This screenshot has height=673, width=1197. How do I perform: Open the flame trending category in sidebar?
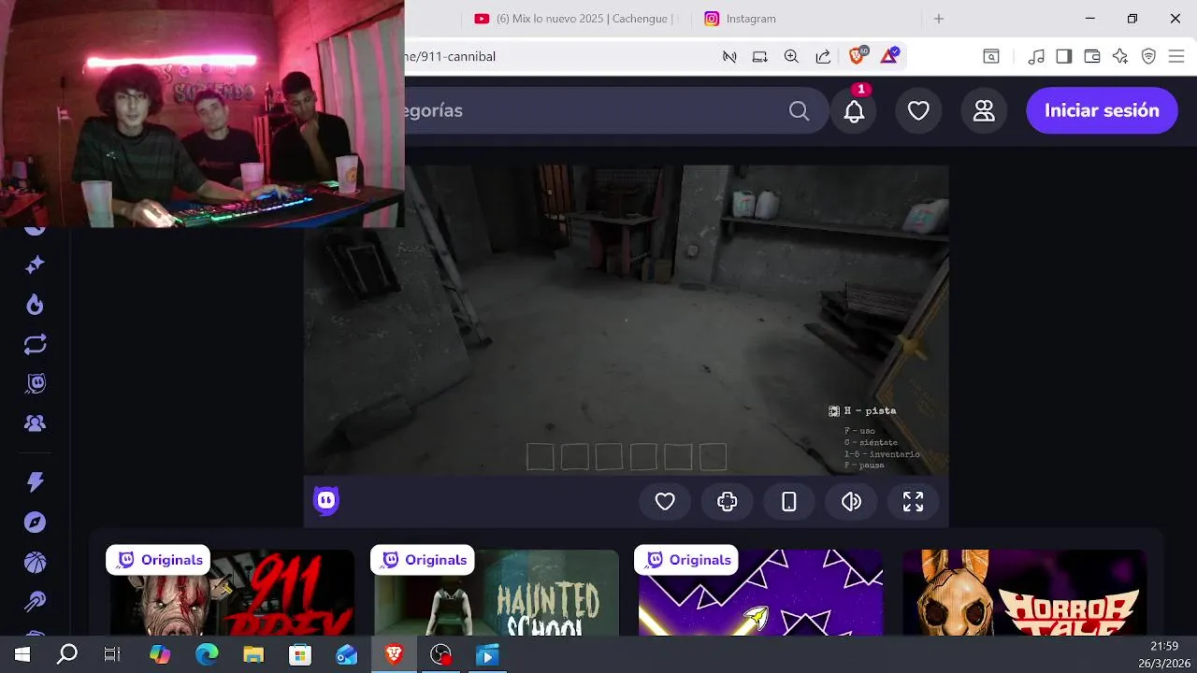(x=35, y=305)
